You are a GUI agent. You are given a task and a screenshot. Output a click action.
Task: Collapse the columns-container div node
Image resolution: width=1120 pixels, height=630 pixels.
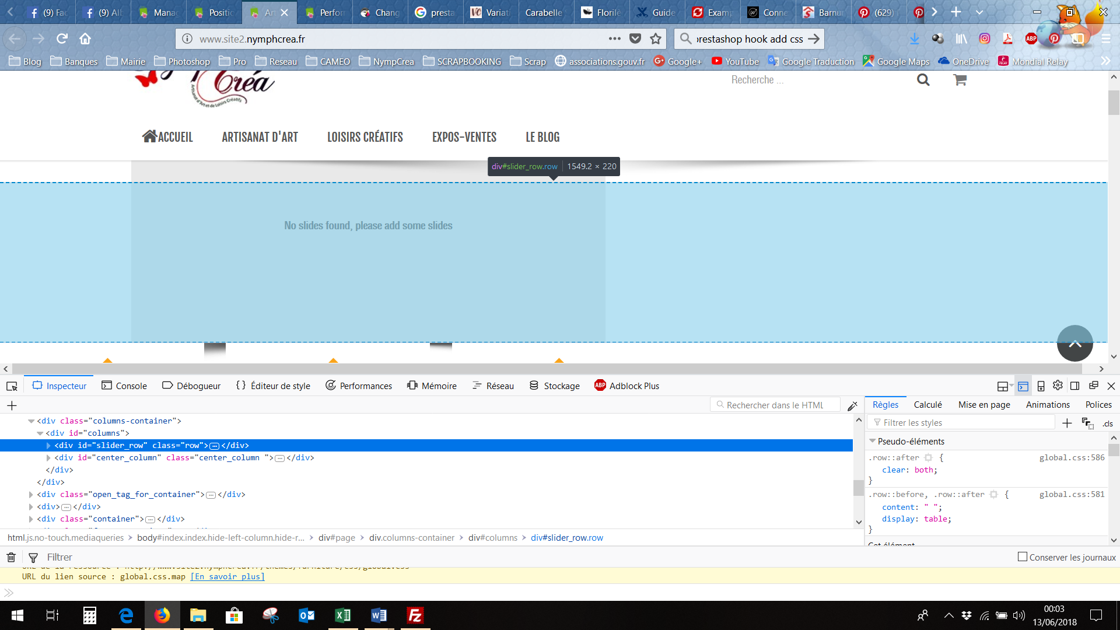point(31,421)
